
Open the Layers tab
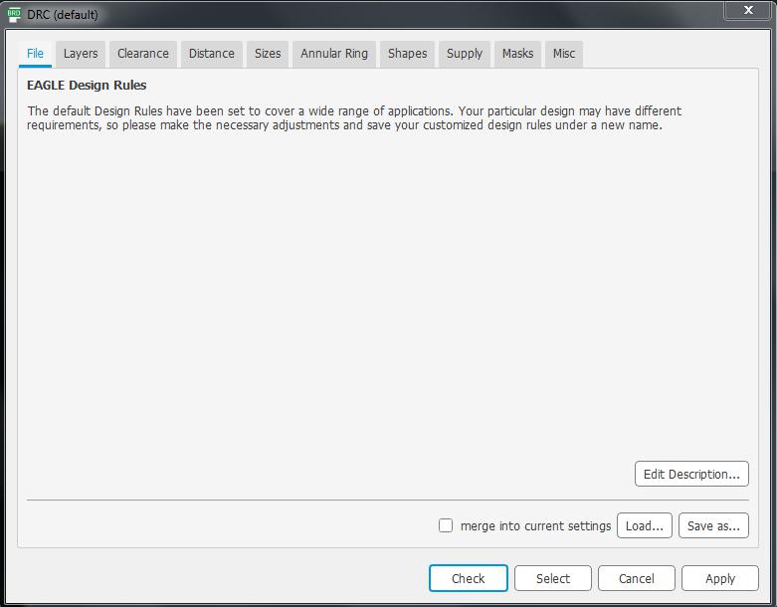coord(81,54)
